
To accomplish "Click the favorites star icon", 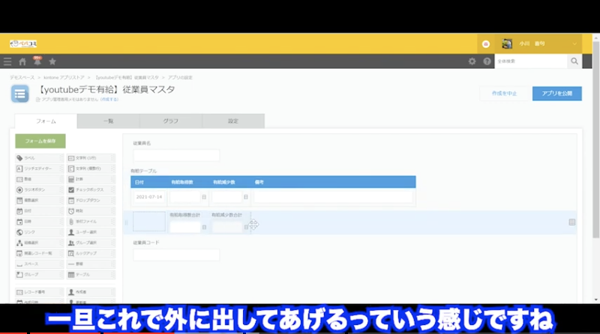I will 52,61.
